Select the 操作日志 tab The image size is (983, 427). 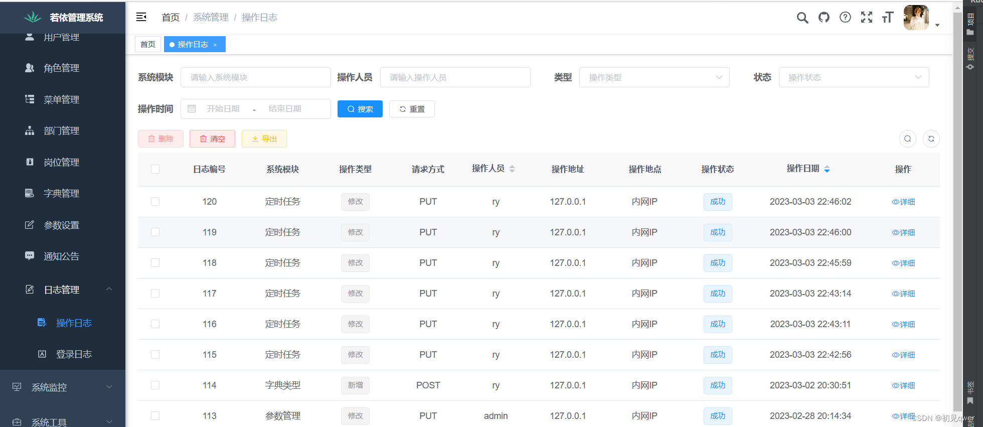(195, 44)
